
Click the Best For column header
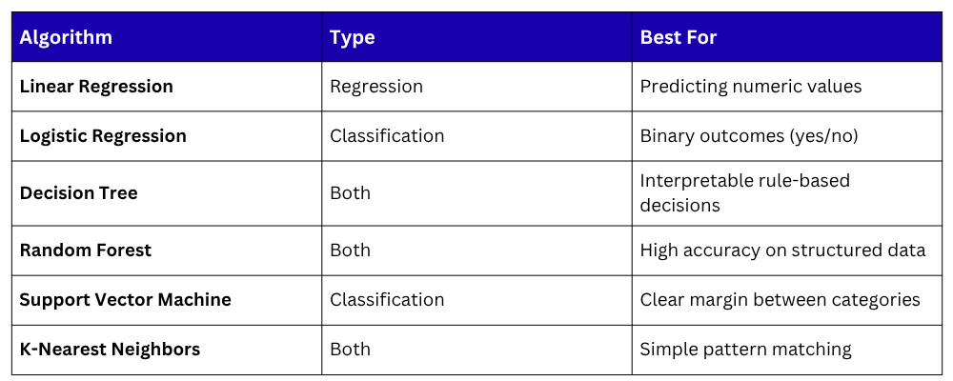[x=679, y=38]
